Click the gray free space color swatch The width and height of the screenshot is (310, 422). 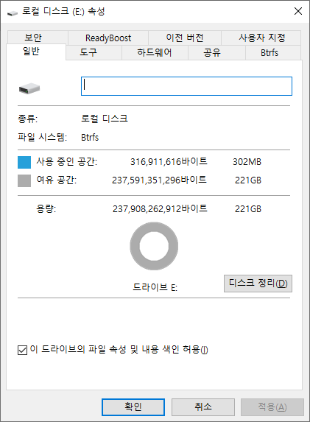(x=24, y=180)
